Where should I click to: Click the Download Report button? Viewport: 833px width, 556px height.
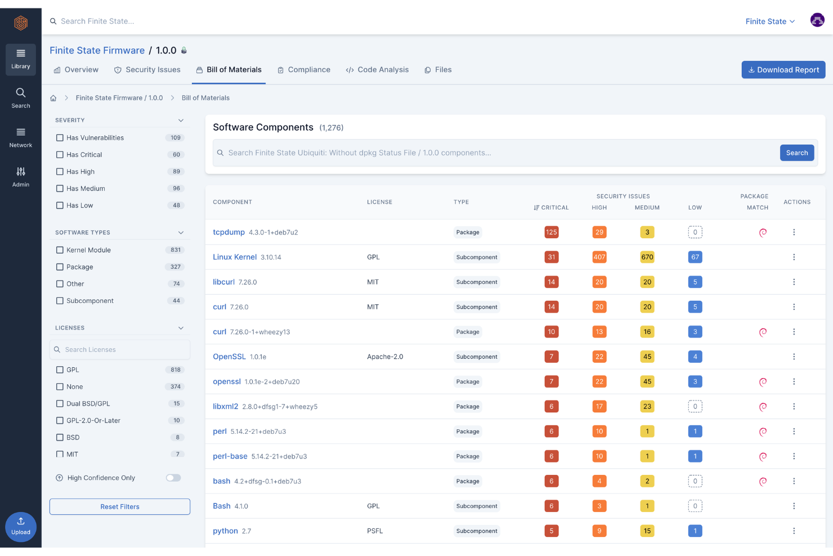coord(783,70)
